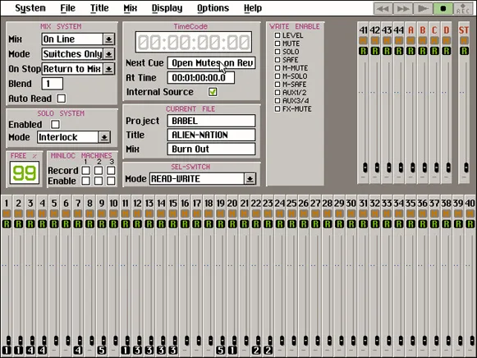
Task: Toggle ST master orange mute button
Action: [464, 40]
